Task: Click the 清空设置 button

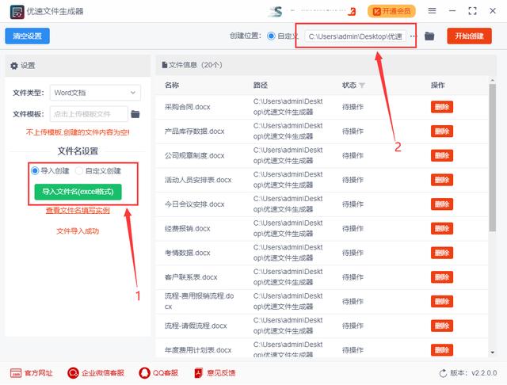Action: pyautogui.click(x=27, y=36)
